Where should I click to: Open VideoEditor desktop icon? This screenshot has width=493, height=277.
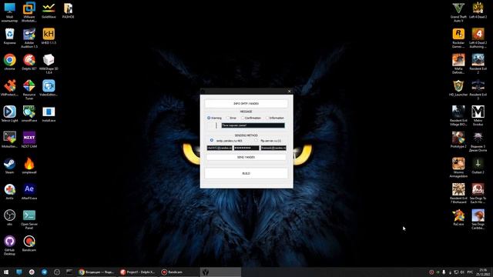click(49, 88)
